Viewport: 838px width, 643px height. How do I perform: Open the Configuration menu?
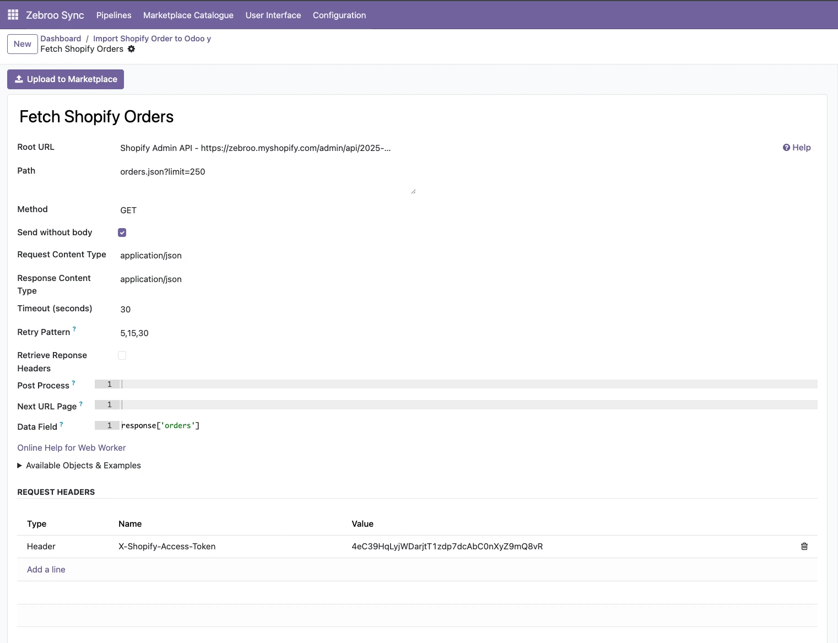(339, 15)
